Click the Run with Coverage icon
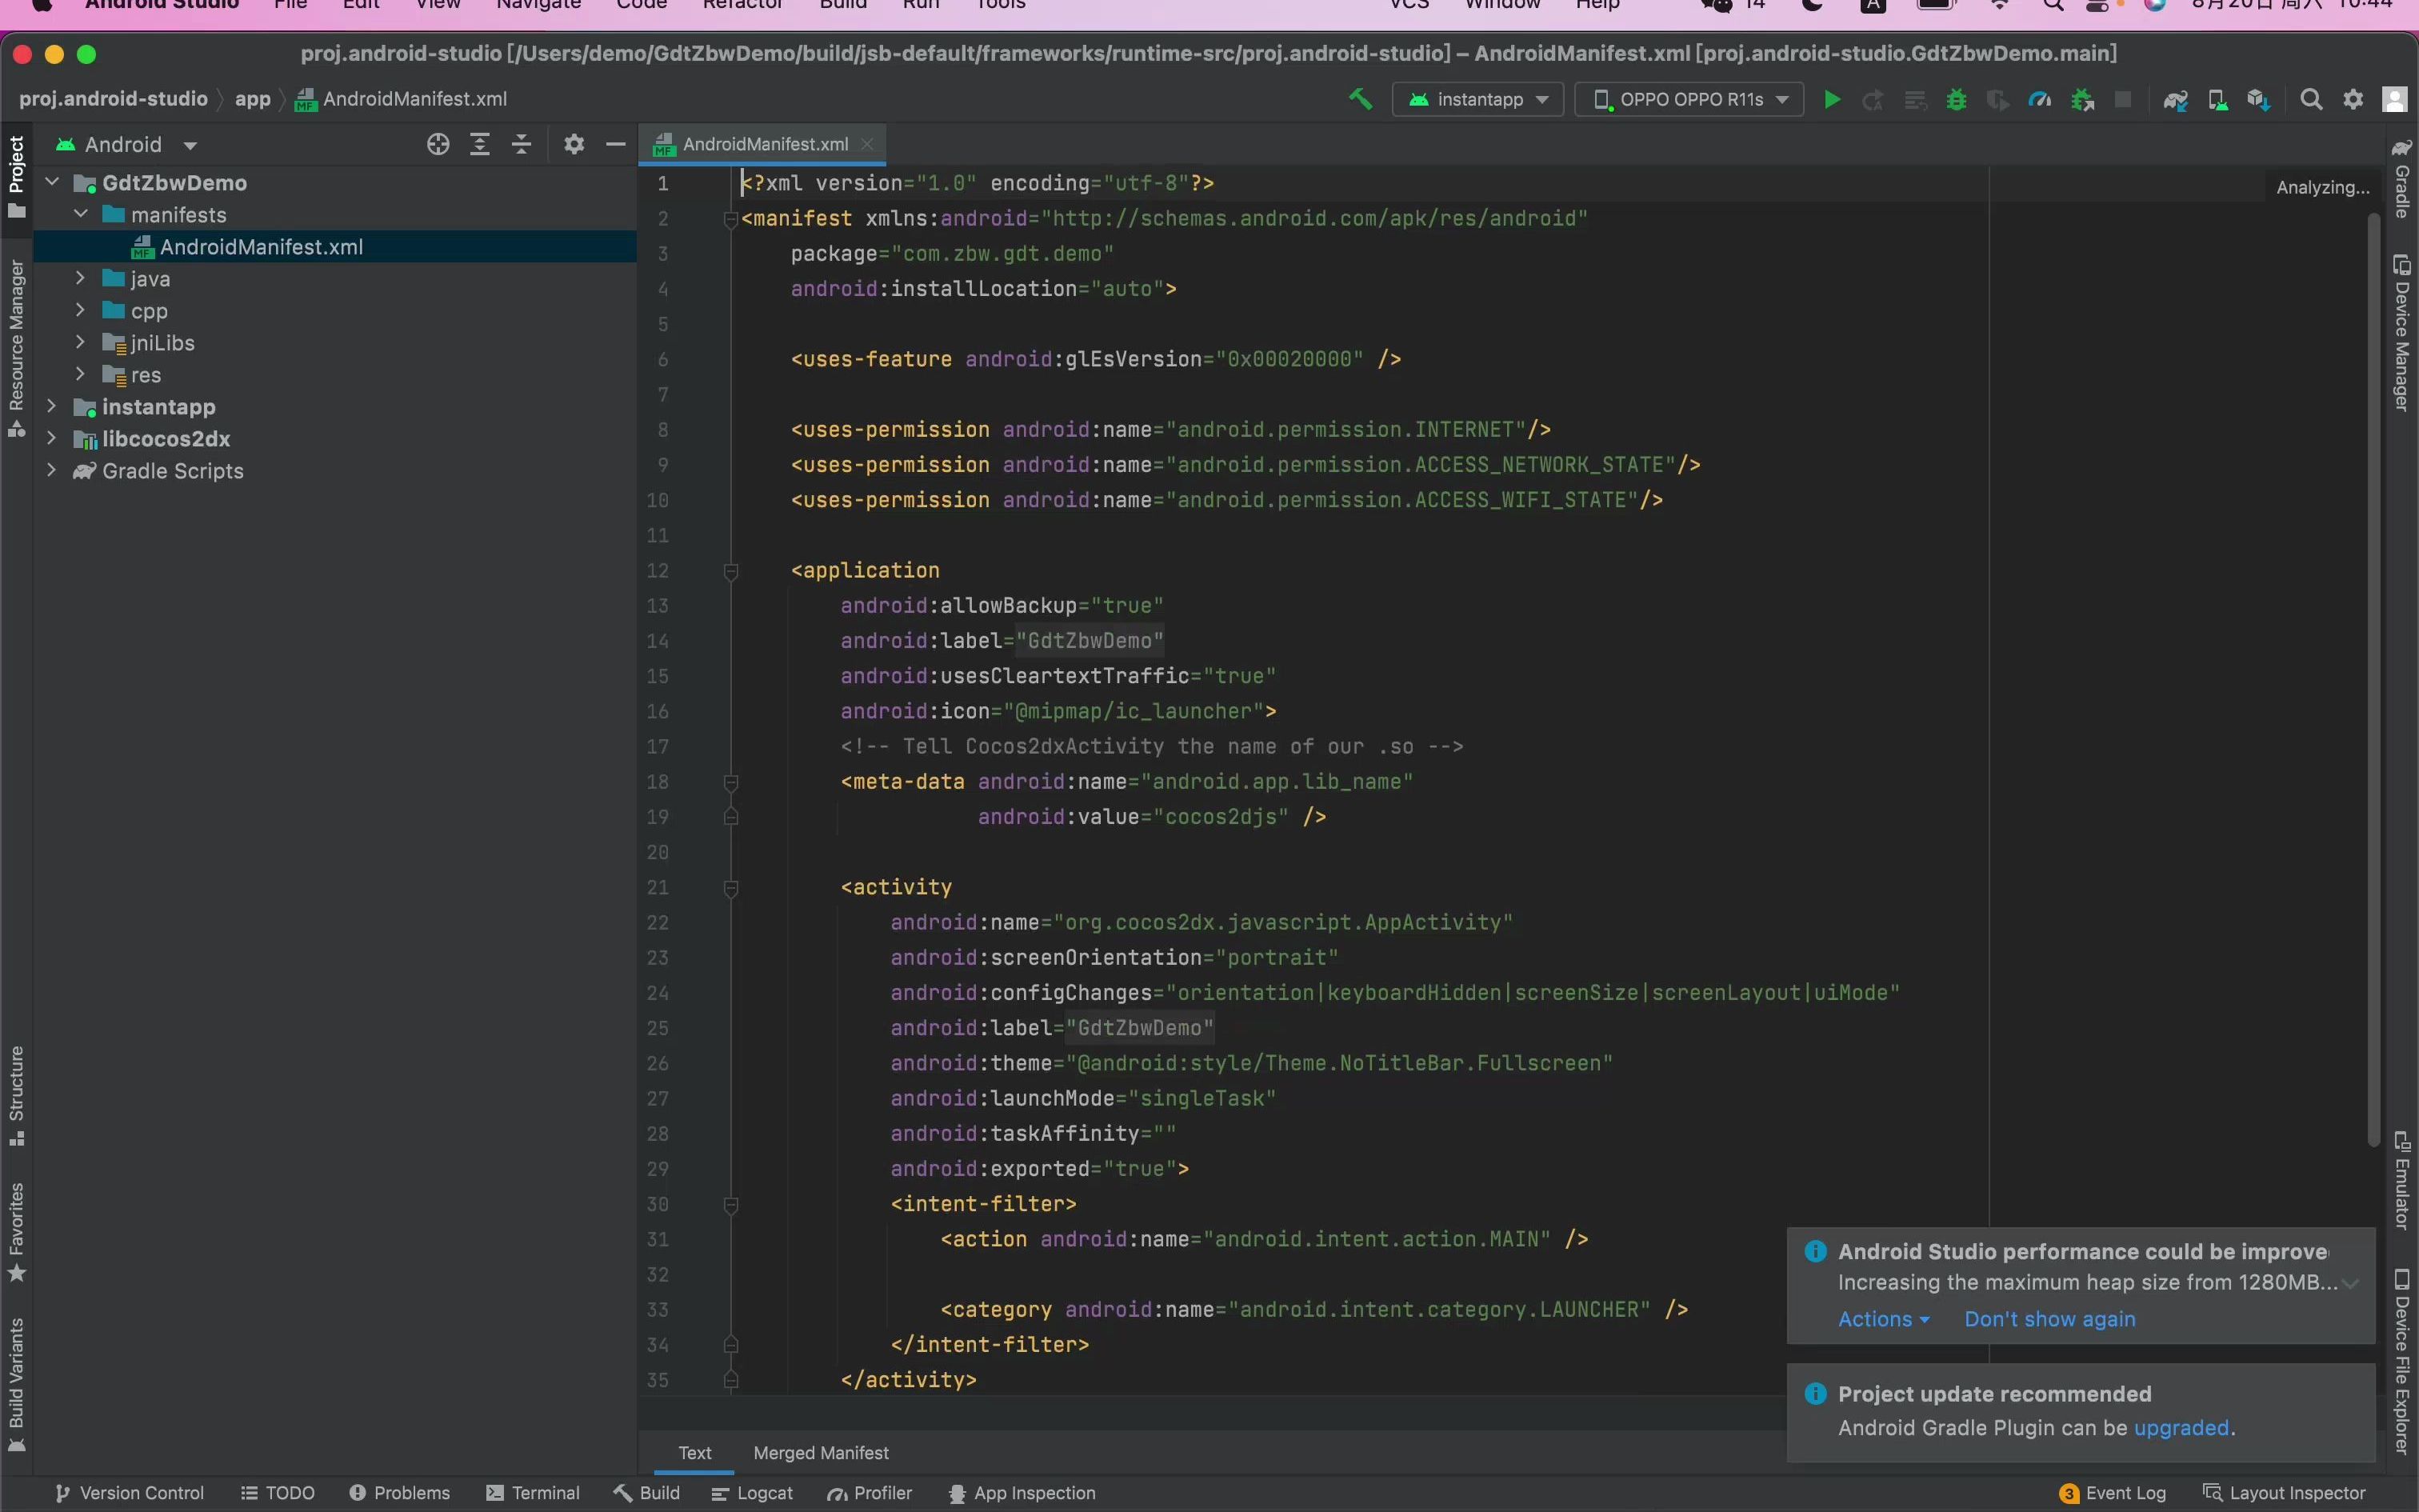The width and height of the screenshot is (2419, 1512). [1998, 99]
